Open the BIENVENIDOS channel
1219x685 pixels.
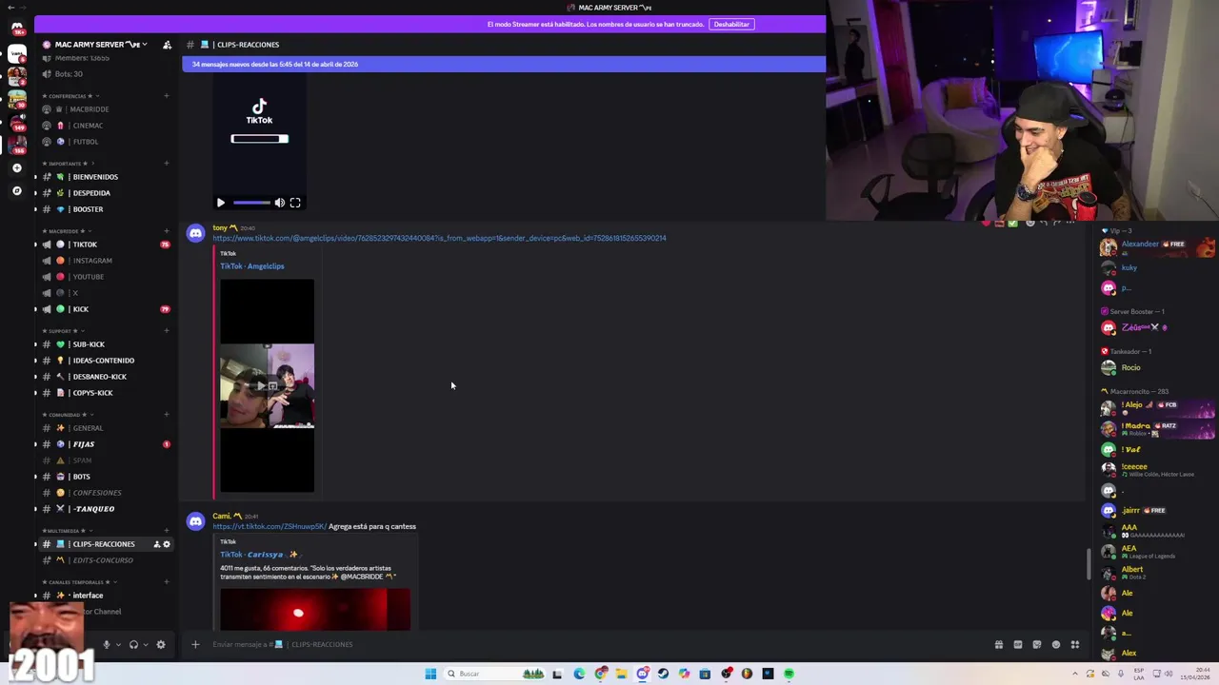[x=105, y=177]
